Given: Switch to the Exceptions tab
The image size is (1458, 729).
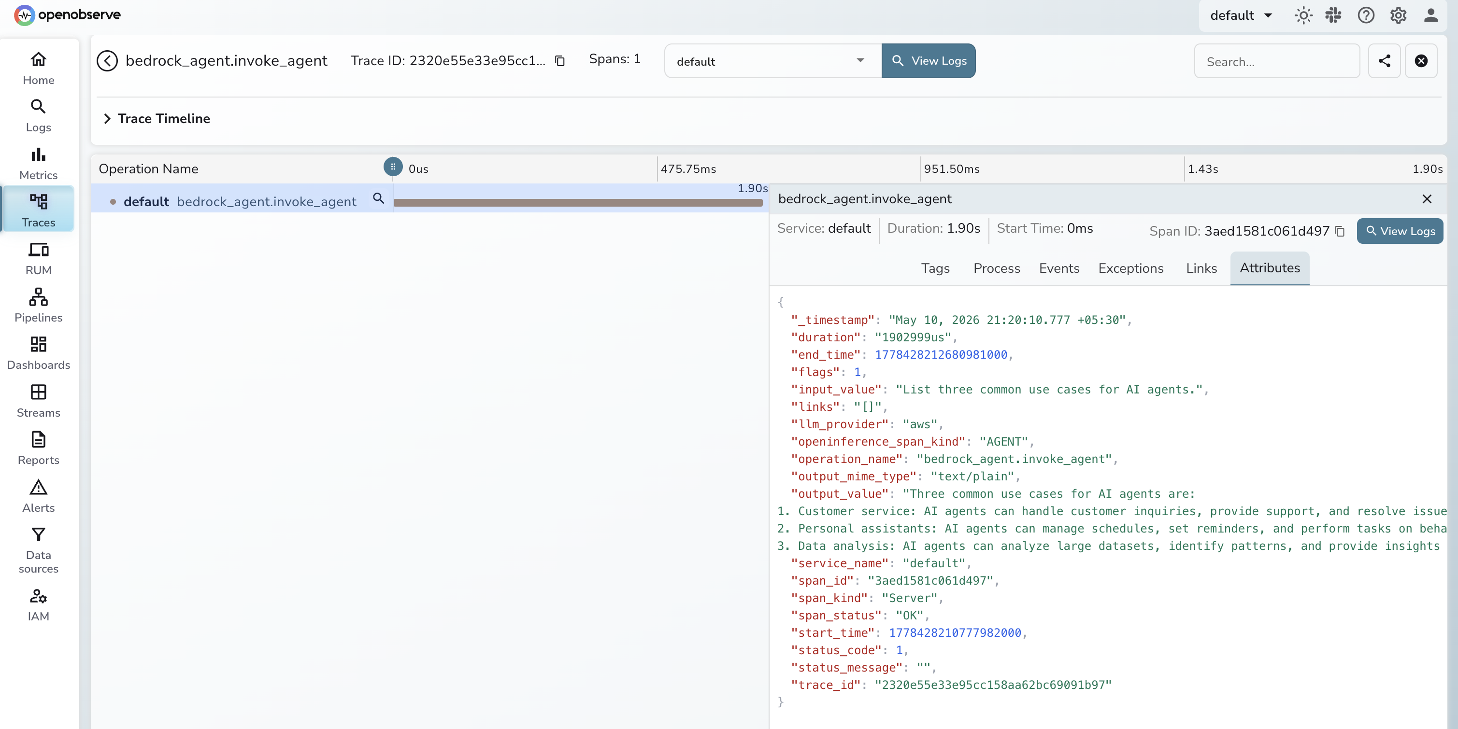Looking at the screenshot, I should (1130, 268).
